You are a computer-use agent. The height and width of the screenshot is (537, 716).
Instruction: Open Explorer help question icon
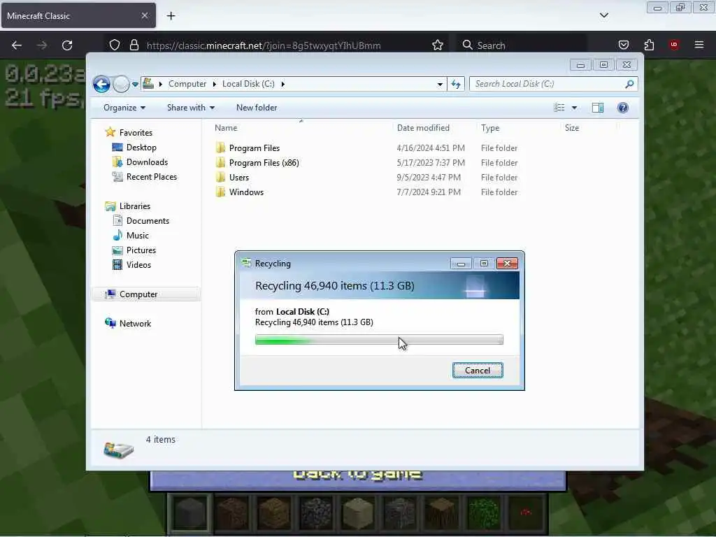click(623, 108)
